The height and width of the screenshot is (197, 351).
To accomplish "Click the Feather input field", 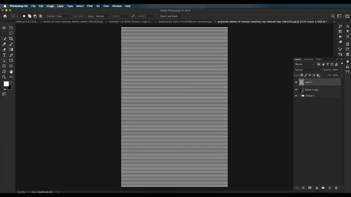I will [63, 16].
